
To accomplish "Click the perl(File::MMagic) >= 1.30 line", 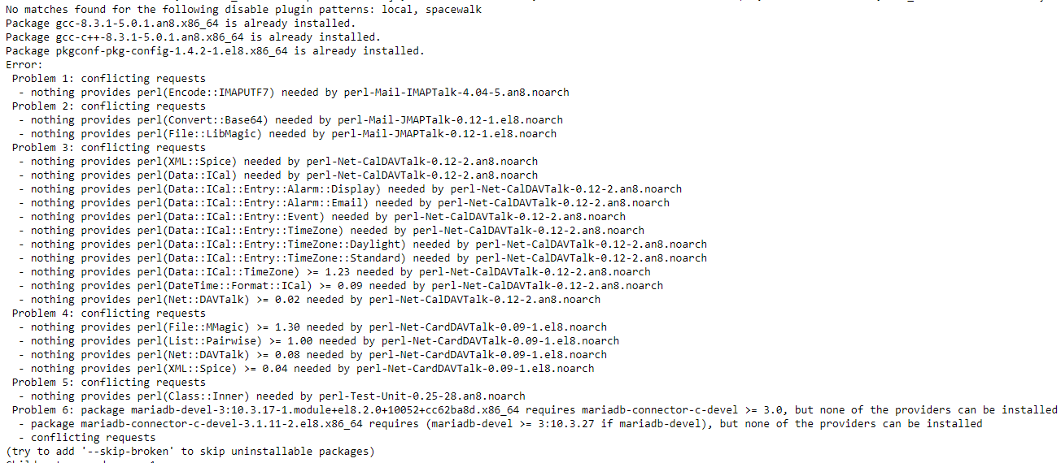I will click(x=312, y=327).
